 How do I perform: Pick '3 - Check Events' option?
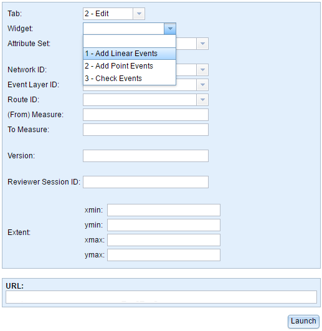(x=130, y=79)
